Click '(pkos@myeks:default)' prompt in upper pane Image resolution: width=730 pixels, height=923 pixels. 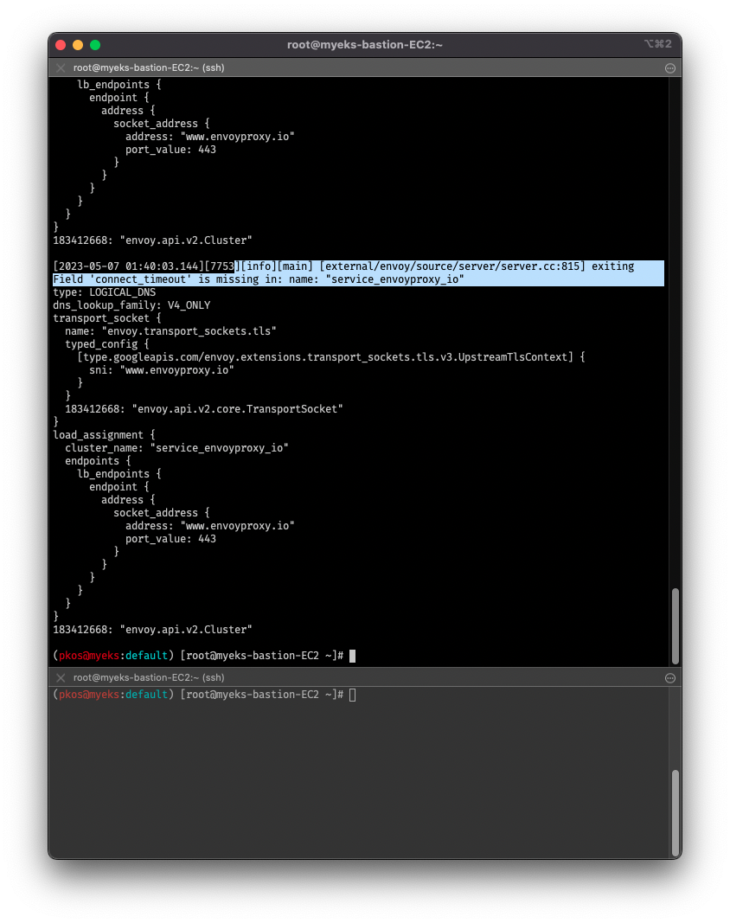click(x=113, y=656)
